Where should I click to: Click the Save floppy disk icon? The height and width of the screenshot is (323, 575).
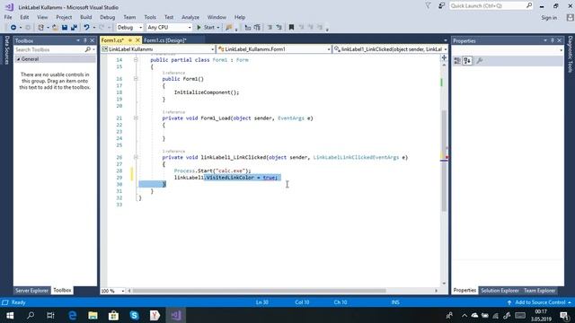click(x=65, y=28)
